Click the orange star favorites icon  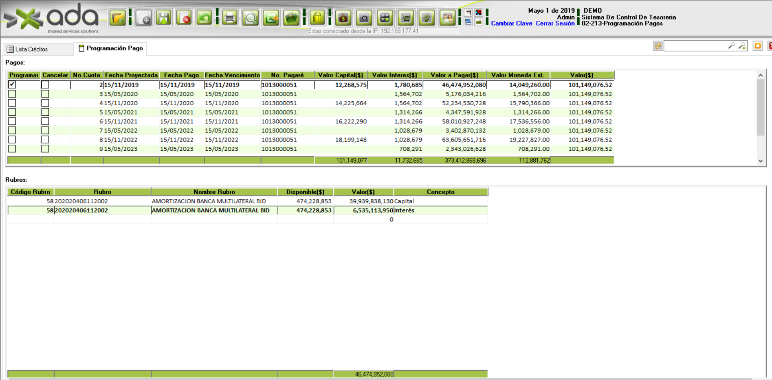(x=757, y=46)
